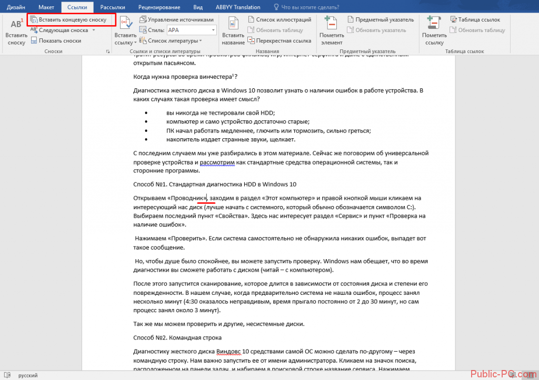539x380 pixels.
Task: Open the Рецензирование tab
Action: coord(159,7)
